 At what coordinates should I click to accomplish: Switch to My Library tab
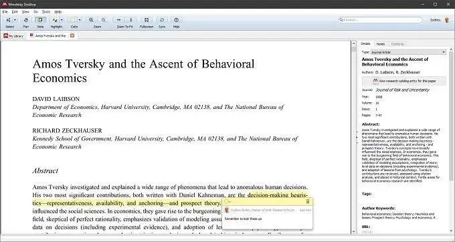click(13, 36)
